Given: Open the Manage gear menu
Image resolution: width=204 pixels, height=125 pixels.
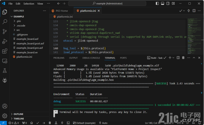Looking at the screenshot, I should [x=5, y=116].
